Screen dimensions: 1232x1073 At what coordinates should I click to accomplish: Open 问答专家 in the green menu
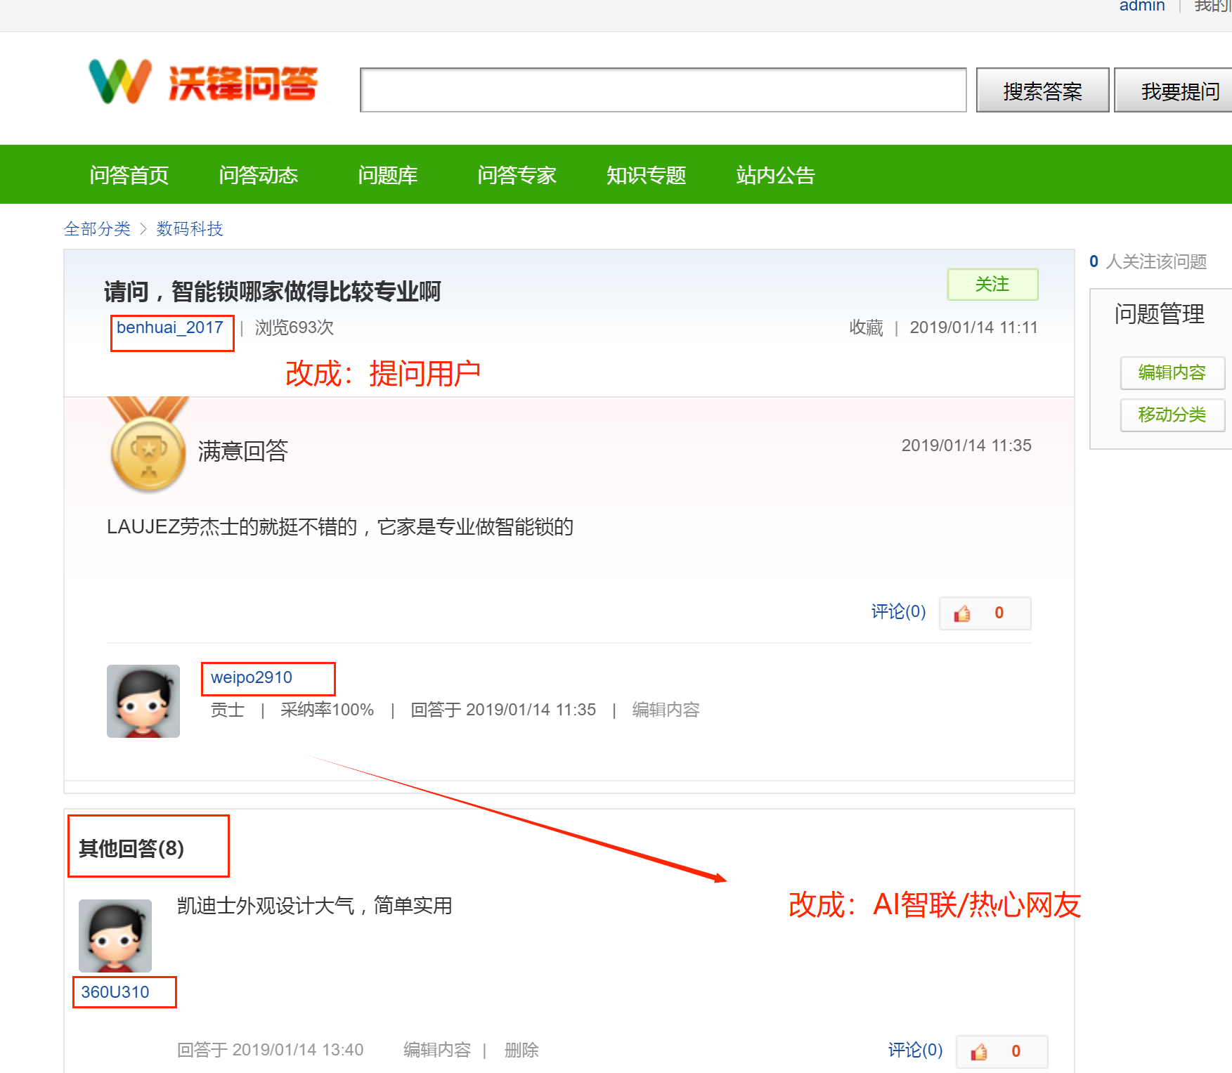tap(517, 175)
